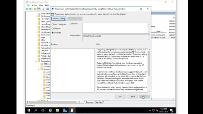Switch to the Extended tab
Image resolution: width=203 pixels, height=114 pixels.
89,102
